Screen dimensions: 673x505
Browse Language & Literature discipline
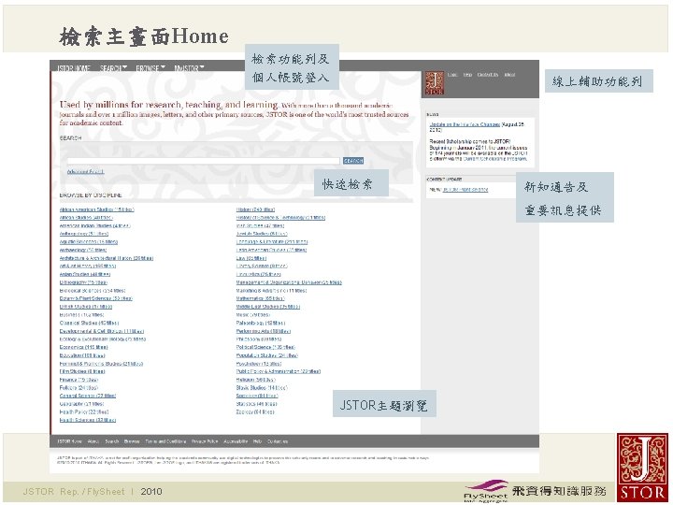[272, 242]
